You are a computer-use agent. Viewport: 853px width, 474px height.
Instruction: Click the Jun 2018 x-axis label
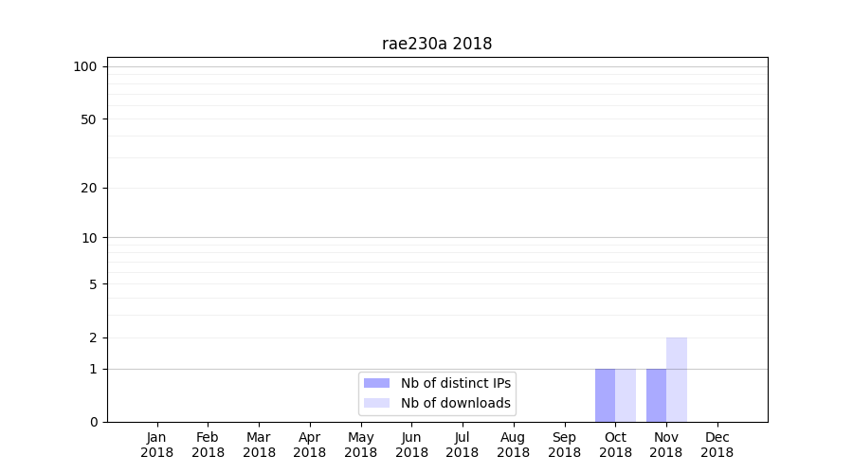[x=411, y=445]
